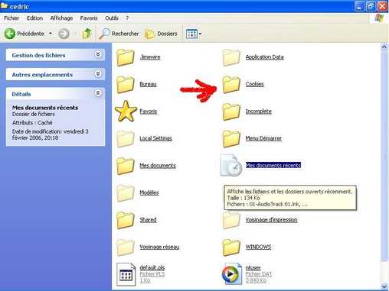The height and width of the screenshot is (291, 389).
Task: Open the view mode dropdown
Action: [x=194, y=34]
